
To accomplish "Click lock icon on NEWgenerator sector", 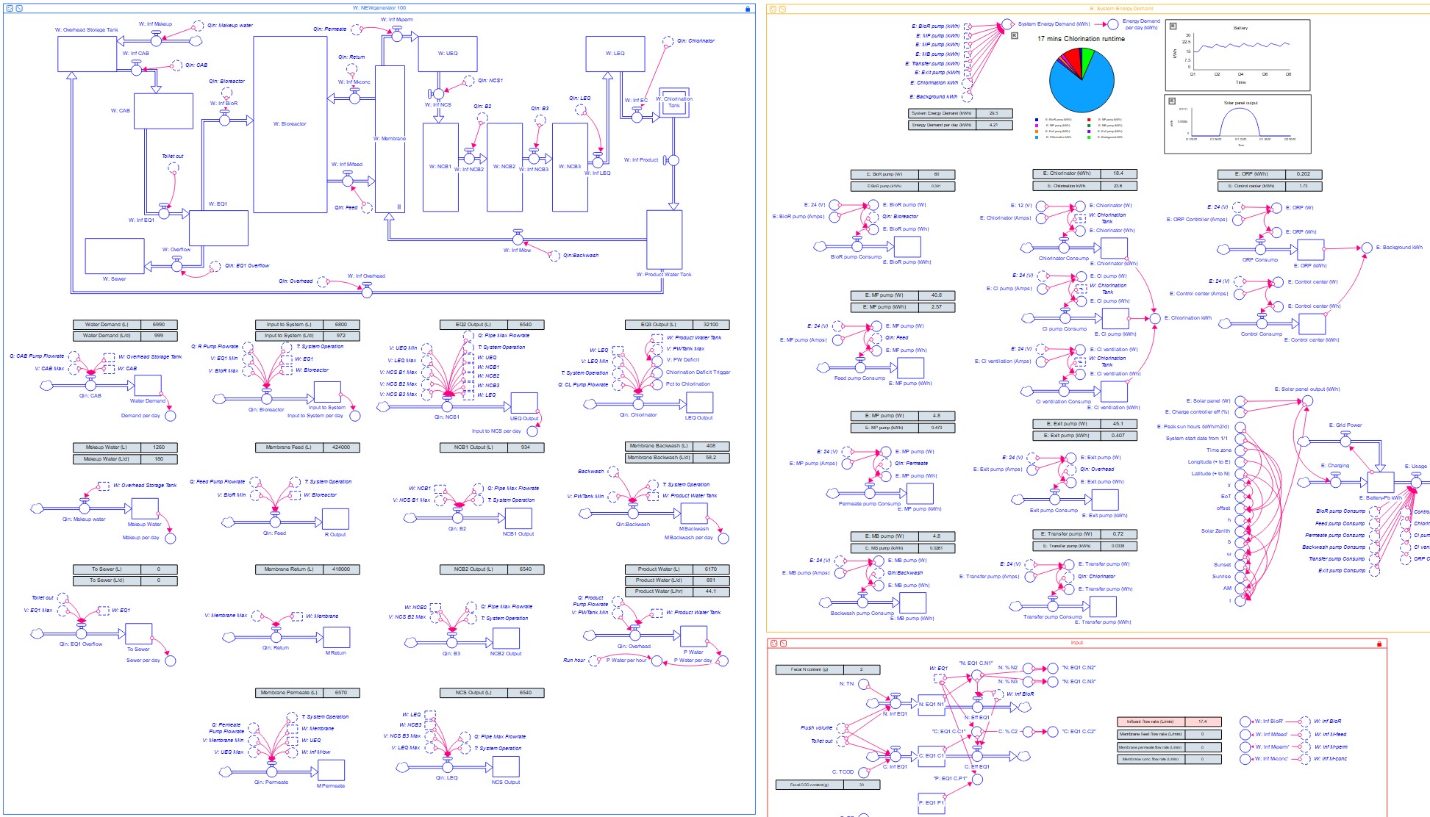I will [x=748, y=9].
